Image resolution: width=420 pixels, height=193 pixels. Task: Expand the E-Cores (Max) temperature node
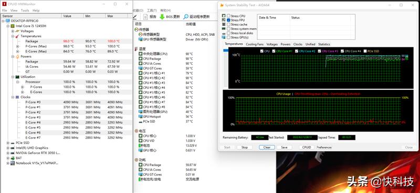18,52
